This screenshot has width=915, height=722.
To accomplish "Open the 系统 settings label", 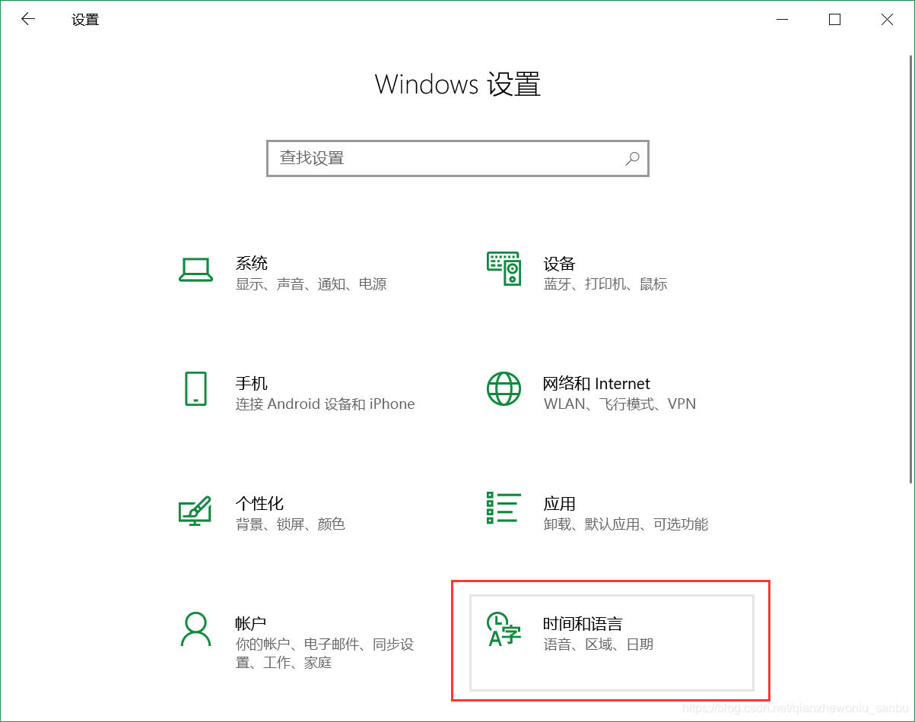I will point(252,264).
